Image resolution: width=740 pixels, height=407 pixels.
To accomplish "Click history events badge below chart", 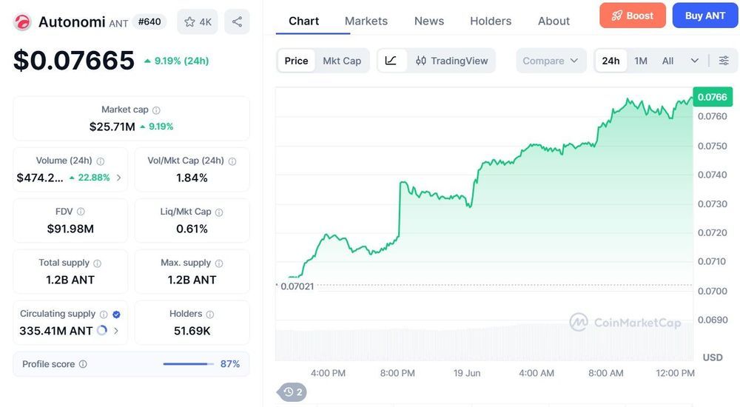I will [292, 392].
